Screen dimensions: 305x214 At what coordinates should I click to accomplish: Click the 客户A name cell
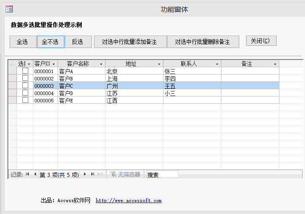(x=82, y=71)
